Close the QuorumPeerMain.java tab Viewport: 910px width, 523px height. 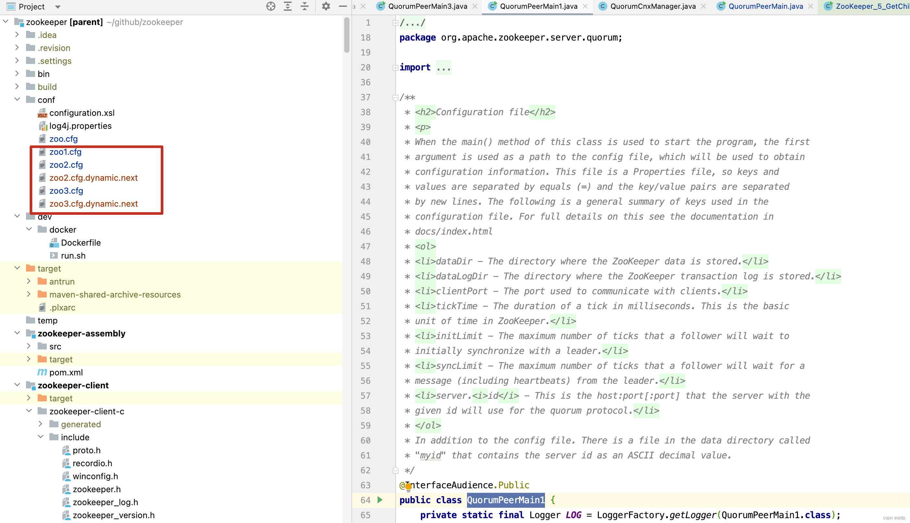coord(810,6)
